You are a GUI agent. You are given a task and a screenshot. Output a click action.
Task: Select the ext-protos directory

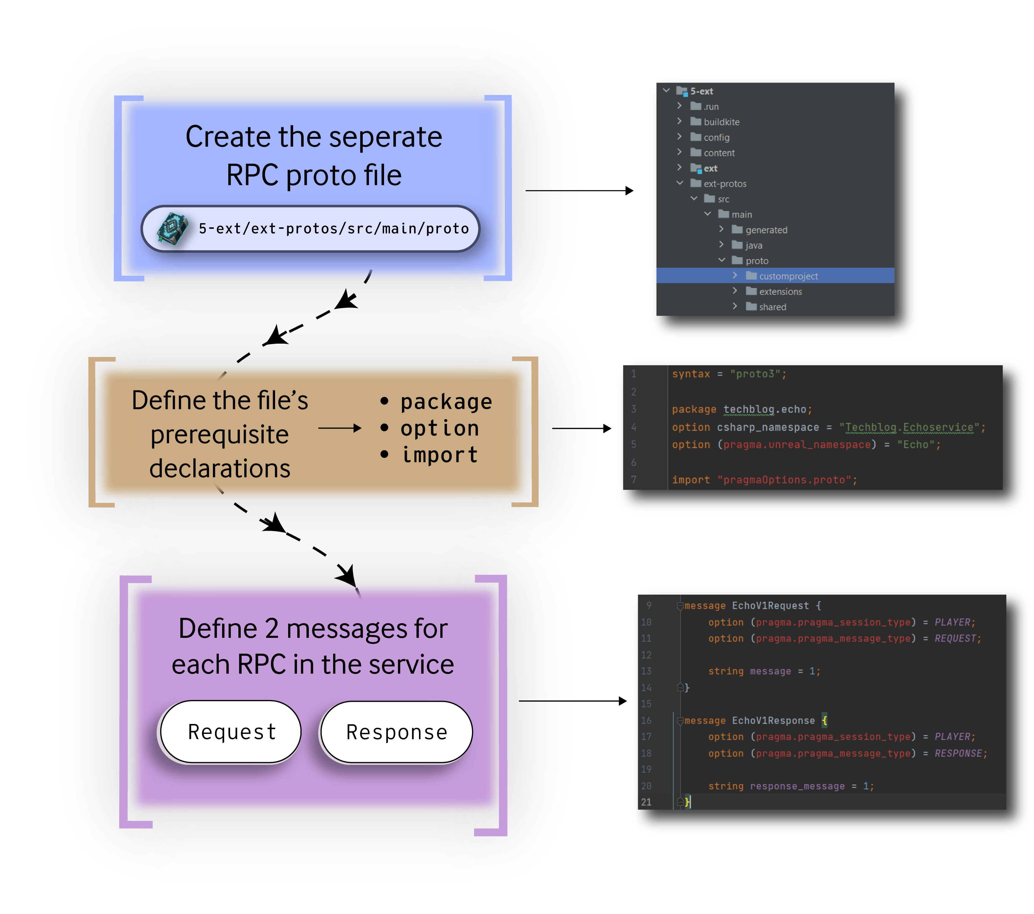point(723,184)
